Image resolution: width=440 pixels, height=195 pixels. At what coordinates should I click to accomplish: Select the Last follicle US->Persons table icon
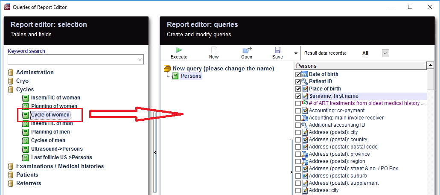[26, 157]
